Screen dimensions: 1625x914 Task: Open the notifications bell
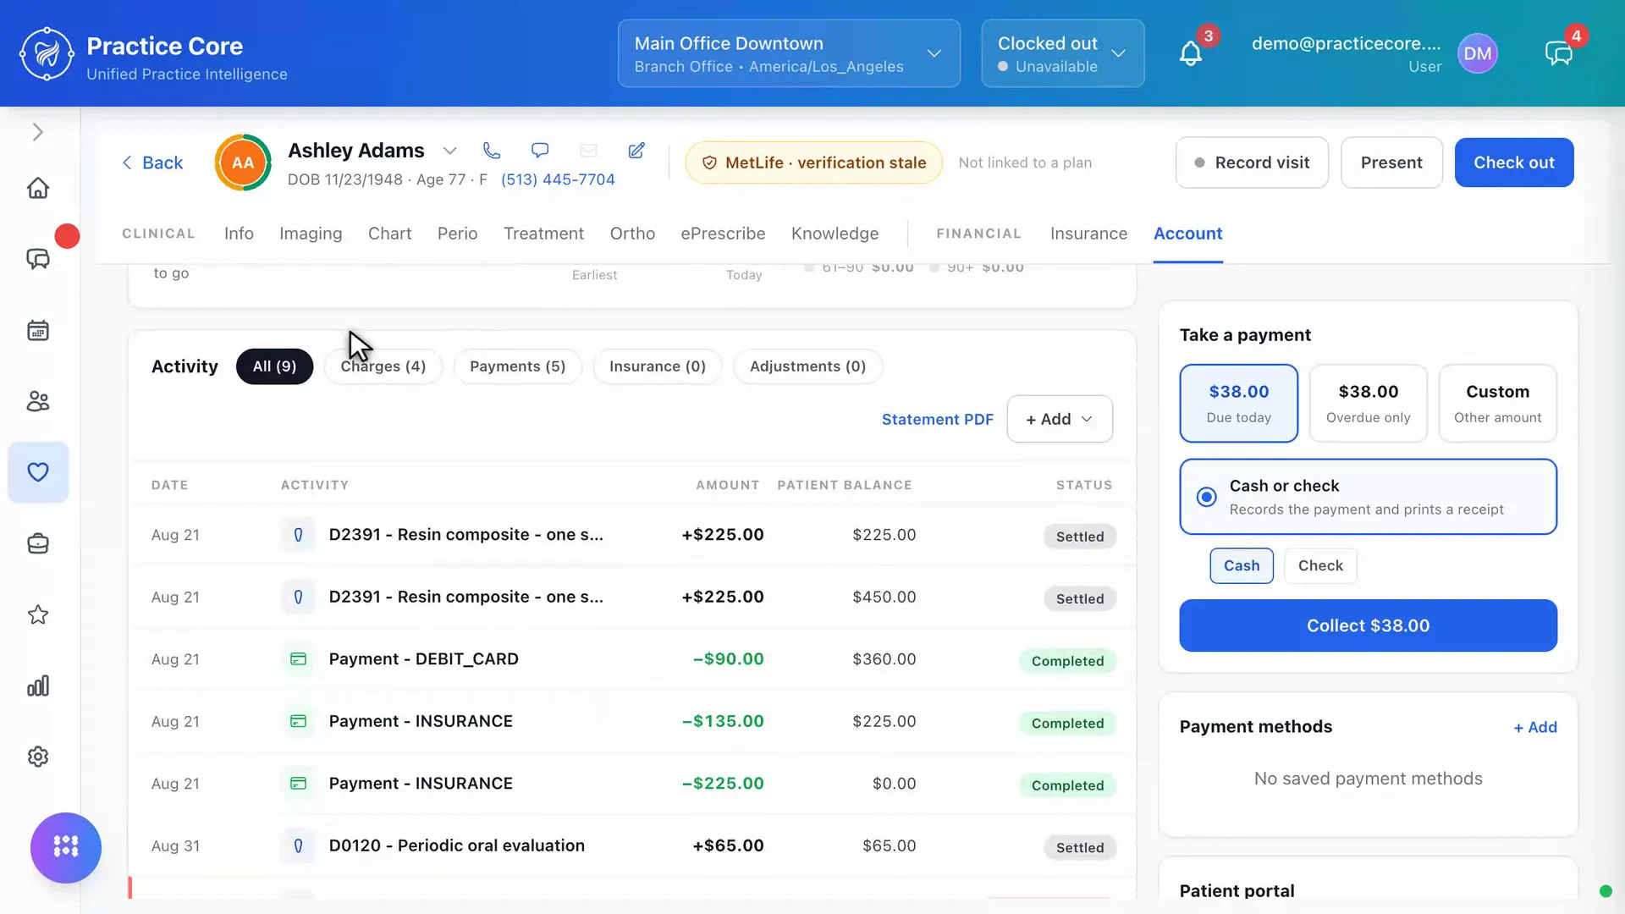1191,54
